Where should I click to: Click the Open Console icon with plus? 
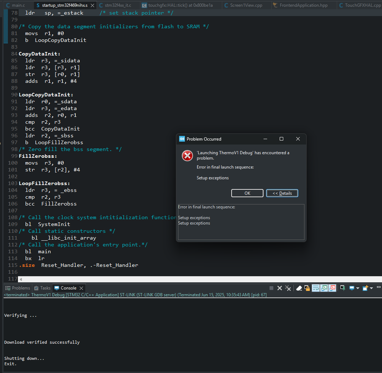click(x=365, y=288)
